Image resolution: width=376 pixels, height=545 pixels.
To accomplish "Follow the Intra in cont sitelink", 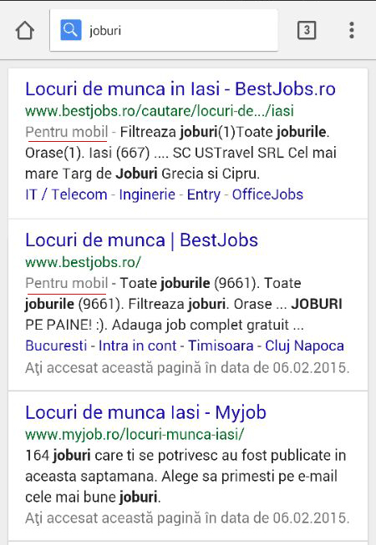I will pos(137,346).
